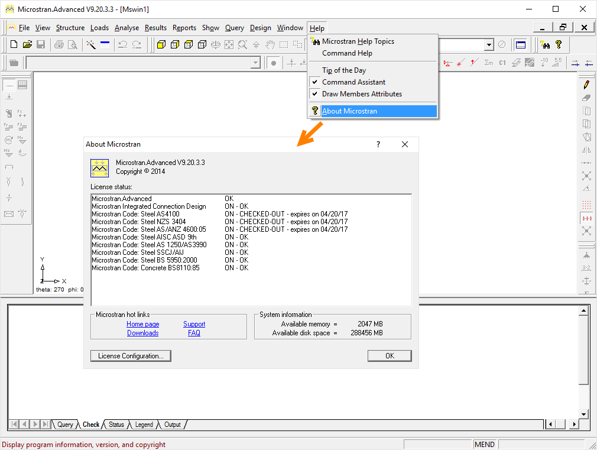
Task: Click the Redo arrow icon
Action: click(137, 44)
